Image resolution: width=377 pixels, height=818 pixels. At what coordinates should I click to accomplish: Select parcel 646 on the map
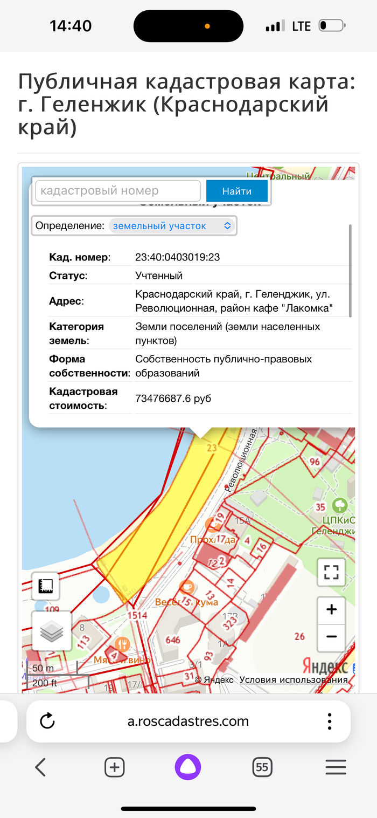point(173,640)
